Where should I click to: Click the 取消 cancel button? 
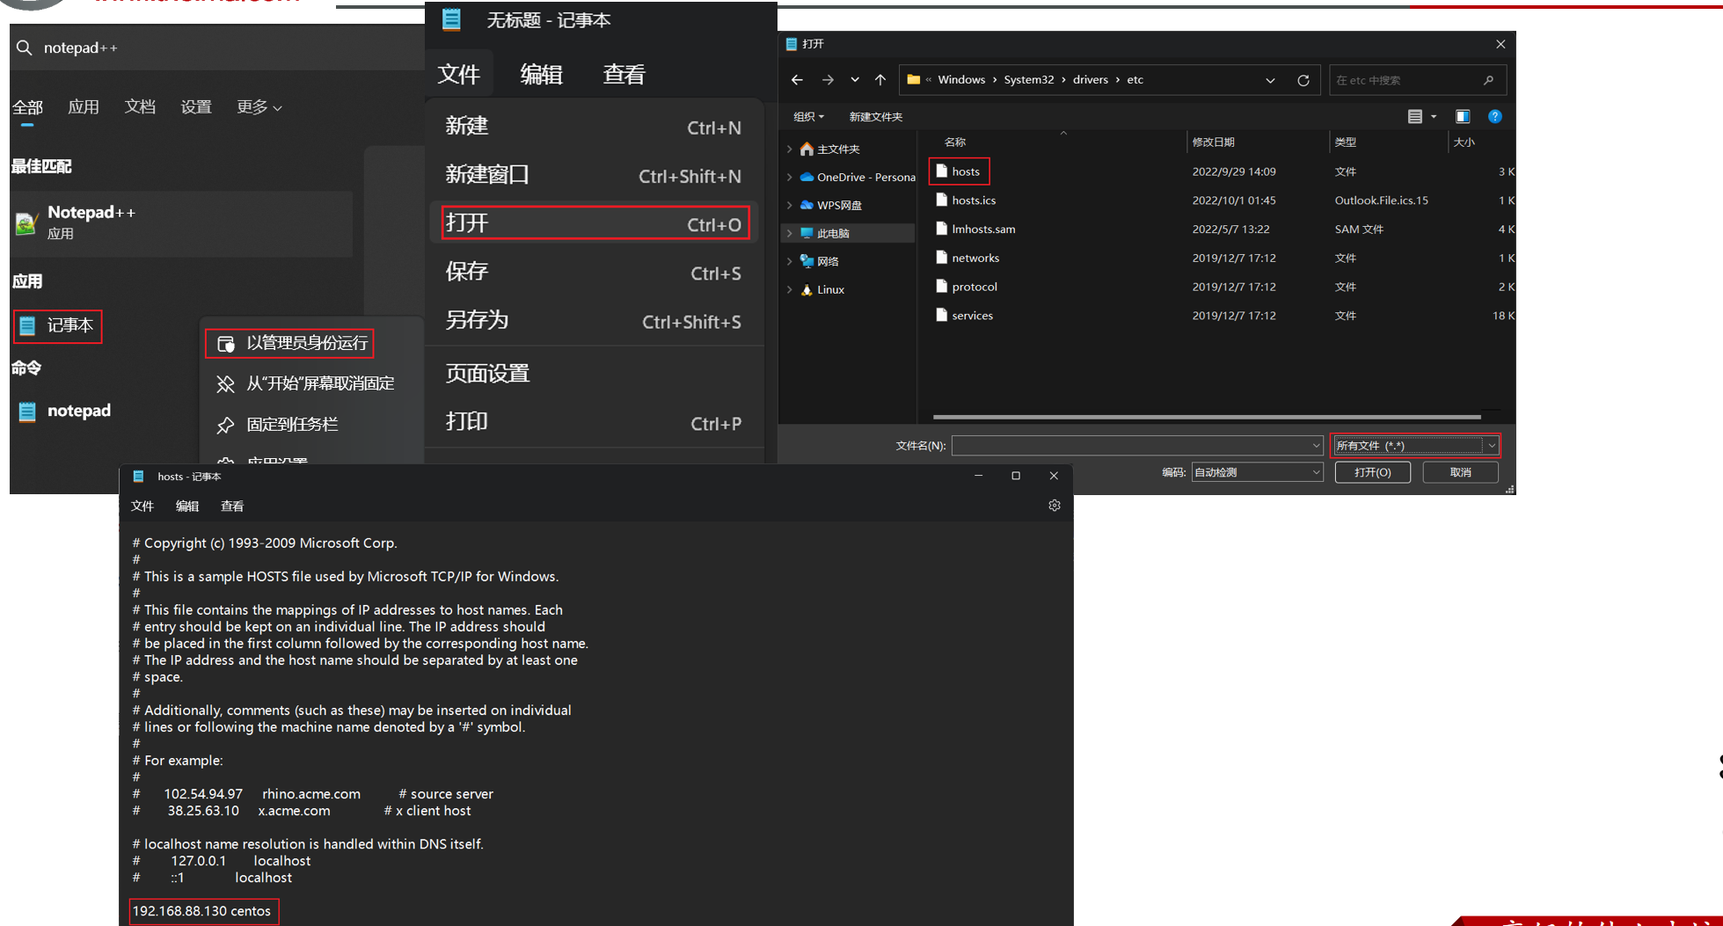pos(1460,472)
